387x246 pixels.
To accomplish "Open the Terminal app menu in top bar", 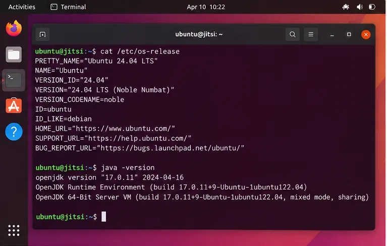I will (68, 7).
